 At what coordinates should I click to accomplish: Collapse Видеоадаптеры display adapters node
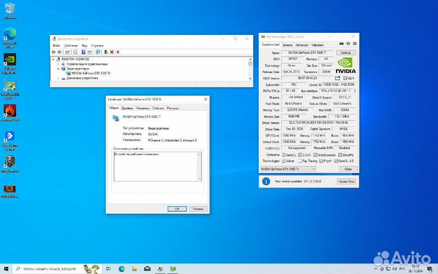tap(58, 68)
